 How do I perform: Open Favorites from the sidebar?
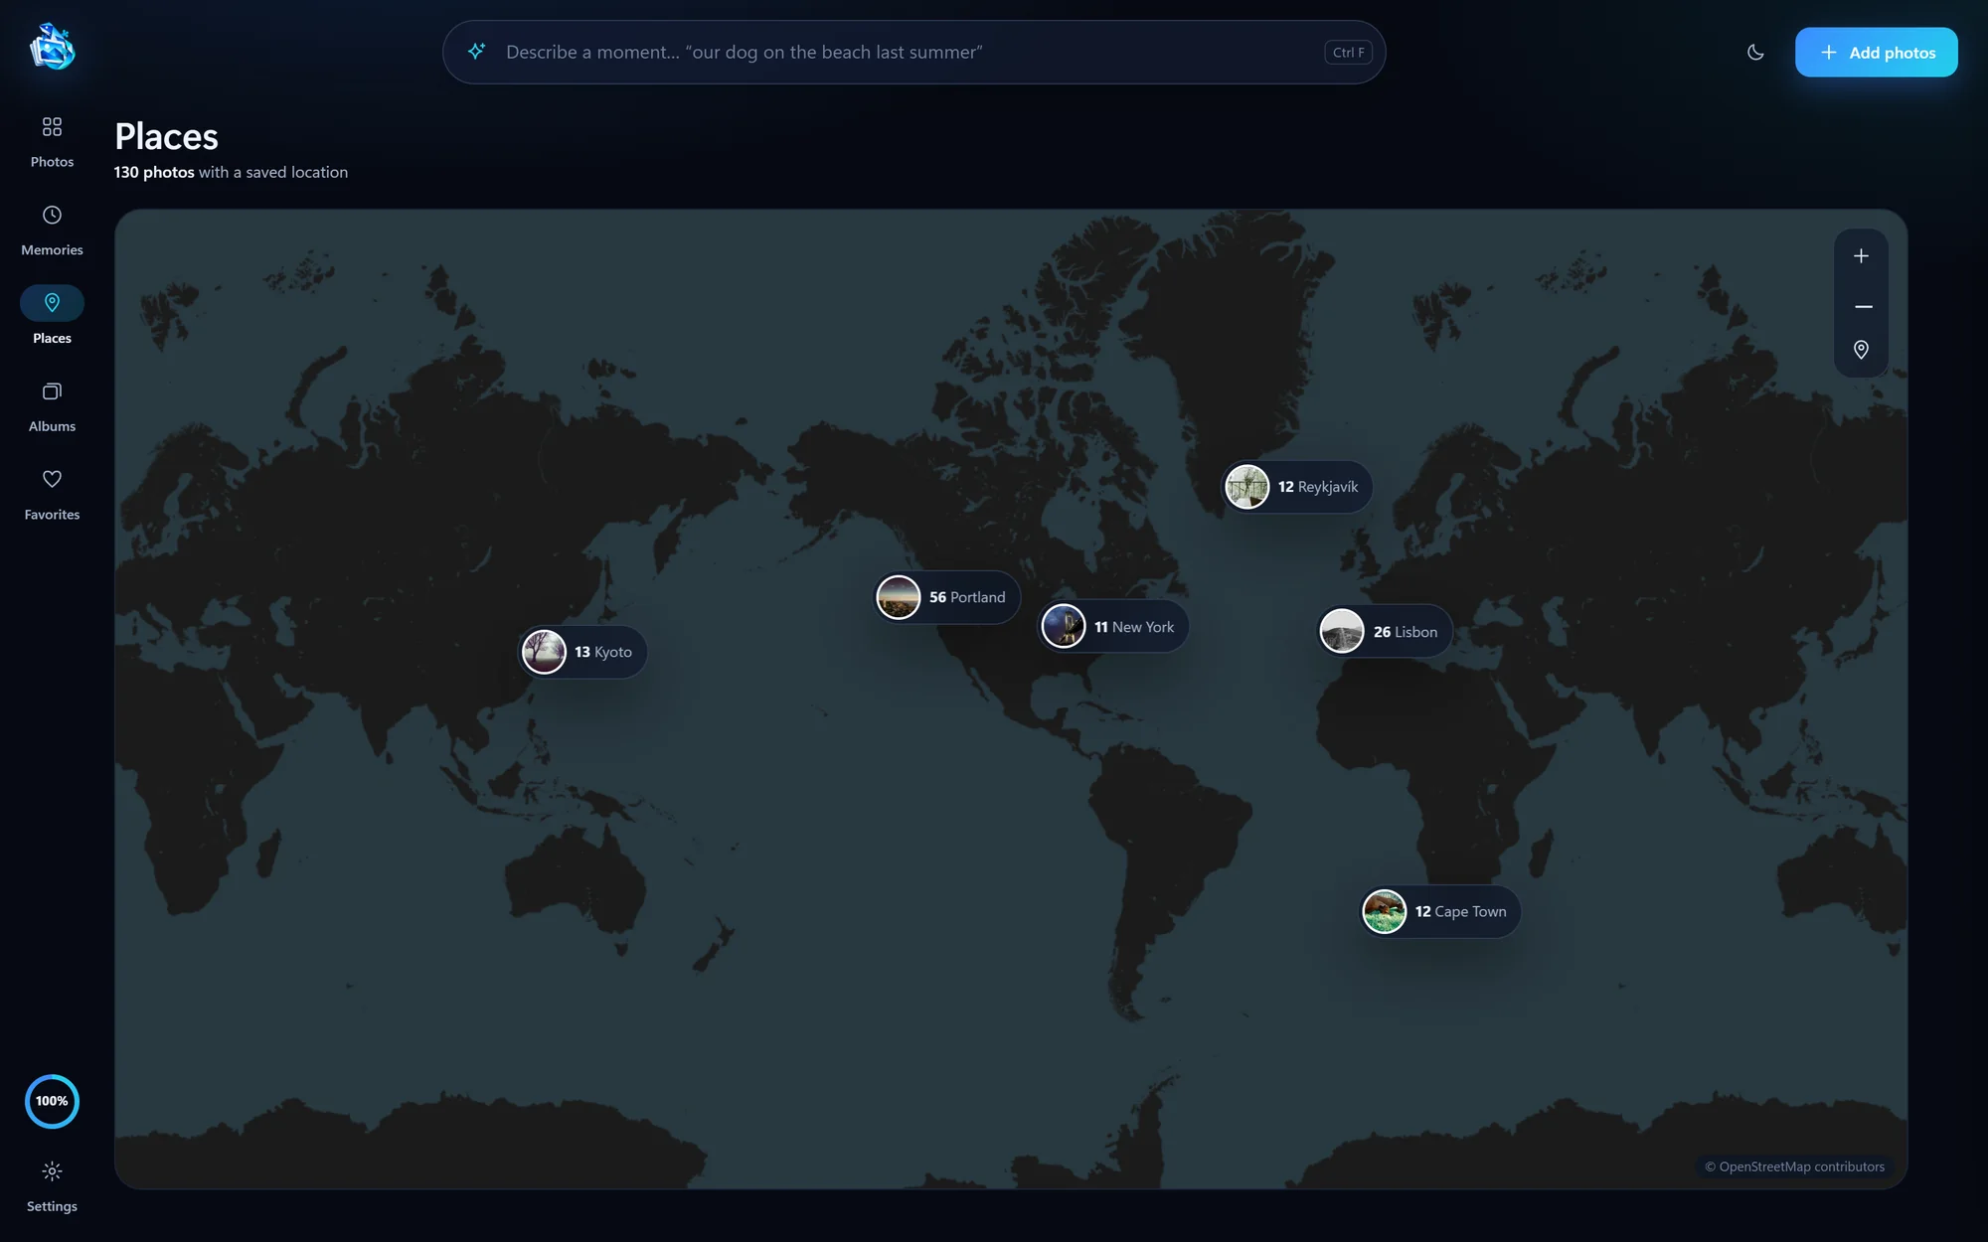click(x=52, y=495)
